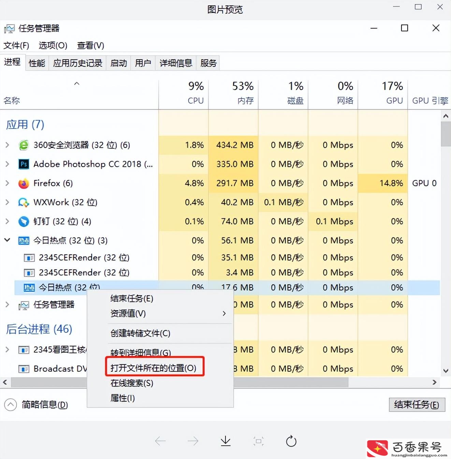The width and height of the screenshot is (451, 459).
Task: Click the 35.1 MB 2345CEFRender process icon
Action: pyautogui.click(x=29, y=258)
